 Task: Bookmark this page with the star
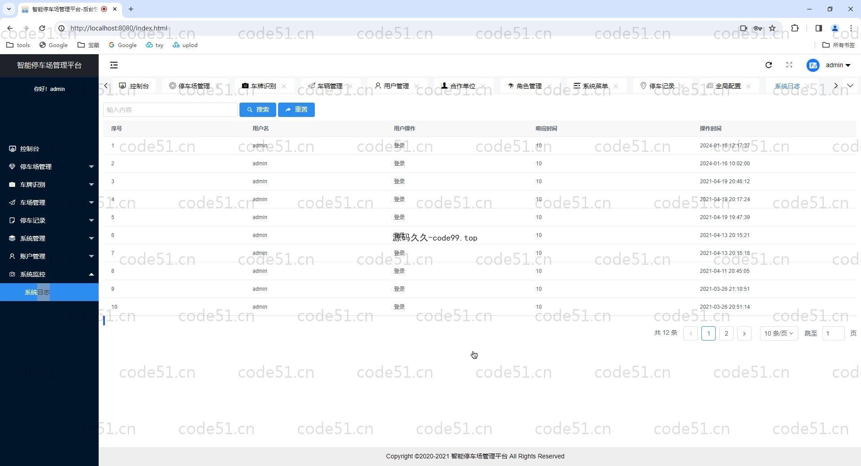pos(772,28)
